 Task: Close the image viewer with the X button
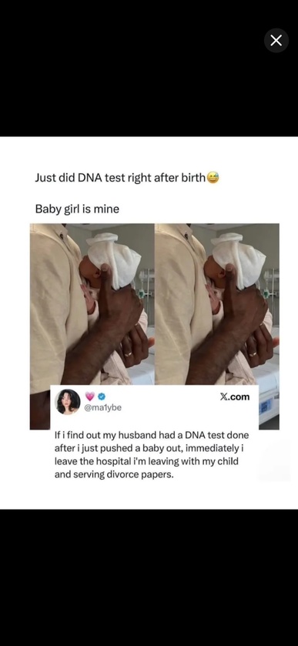coord(276,40)
